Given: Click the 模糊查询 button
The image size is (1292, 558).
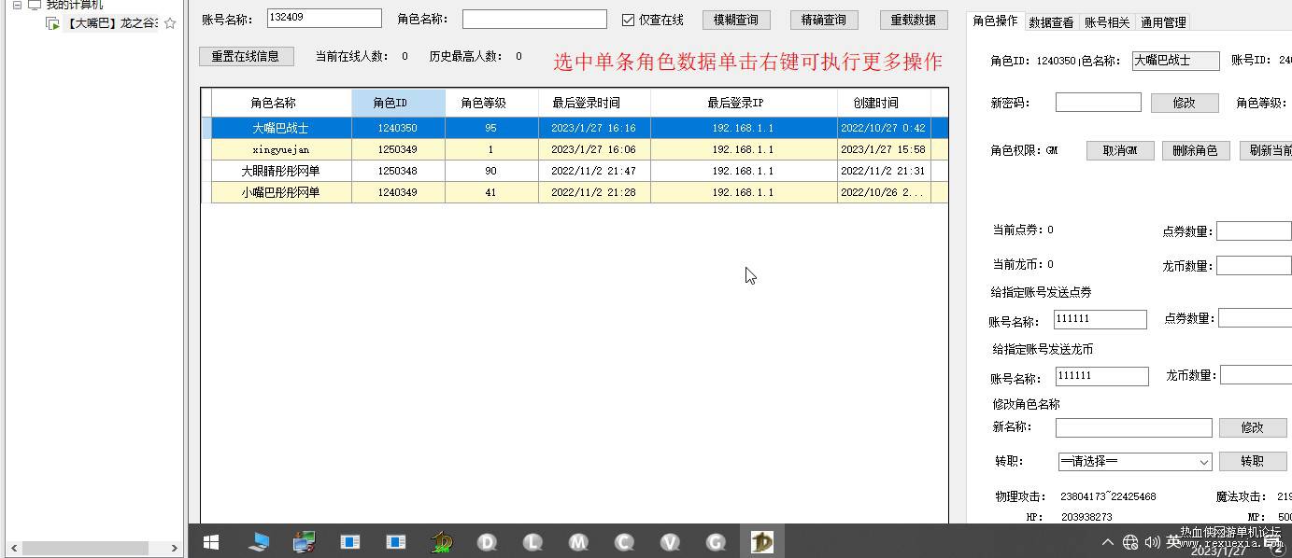Looking at the screenshot, I should pyautogui.click(x=736, y=20).
